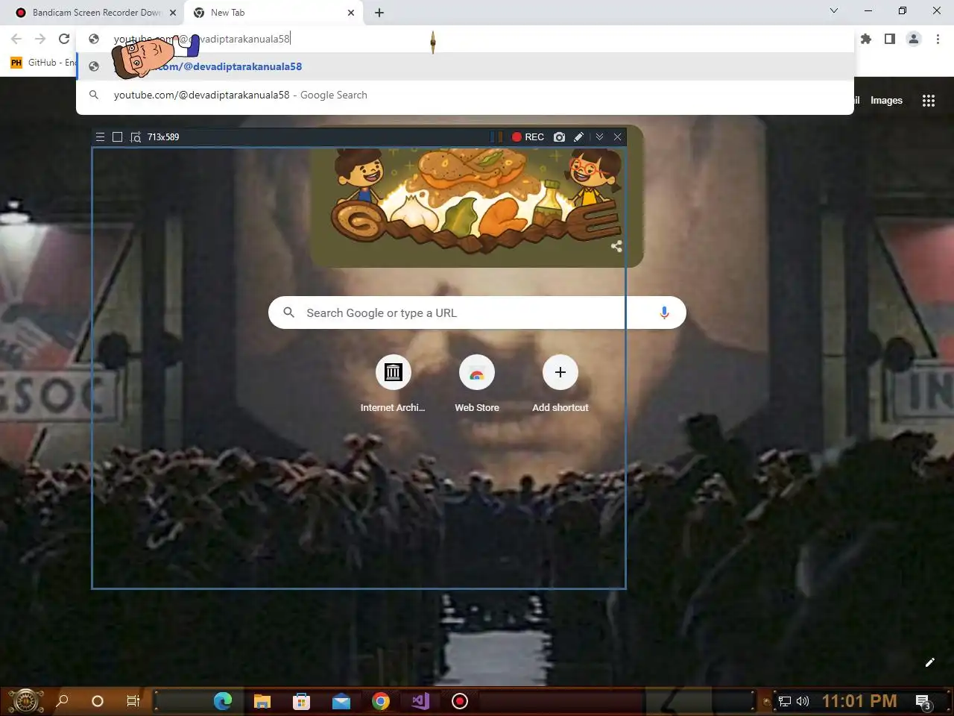Viewport: 954px width, 716px height.
Task: Click the Add shortcut button
Action: pyautogui.click(x=560, y=384)
